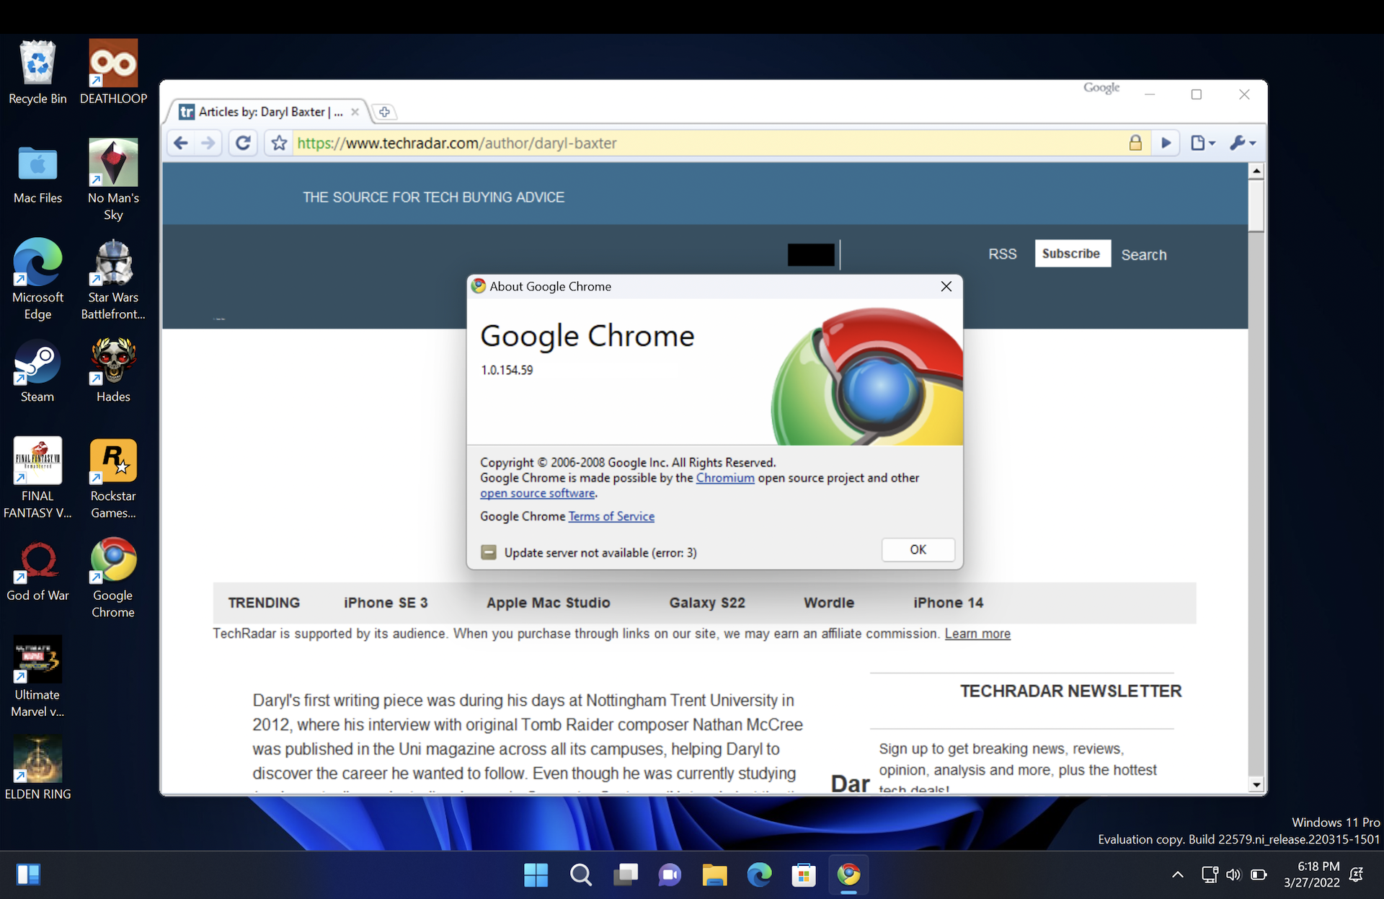Click the Chromium open source software link
This screenshot has height=899, width=1384.
pos(724,477)
